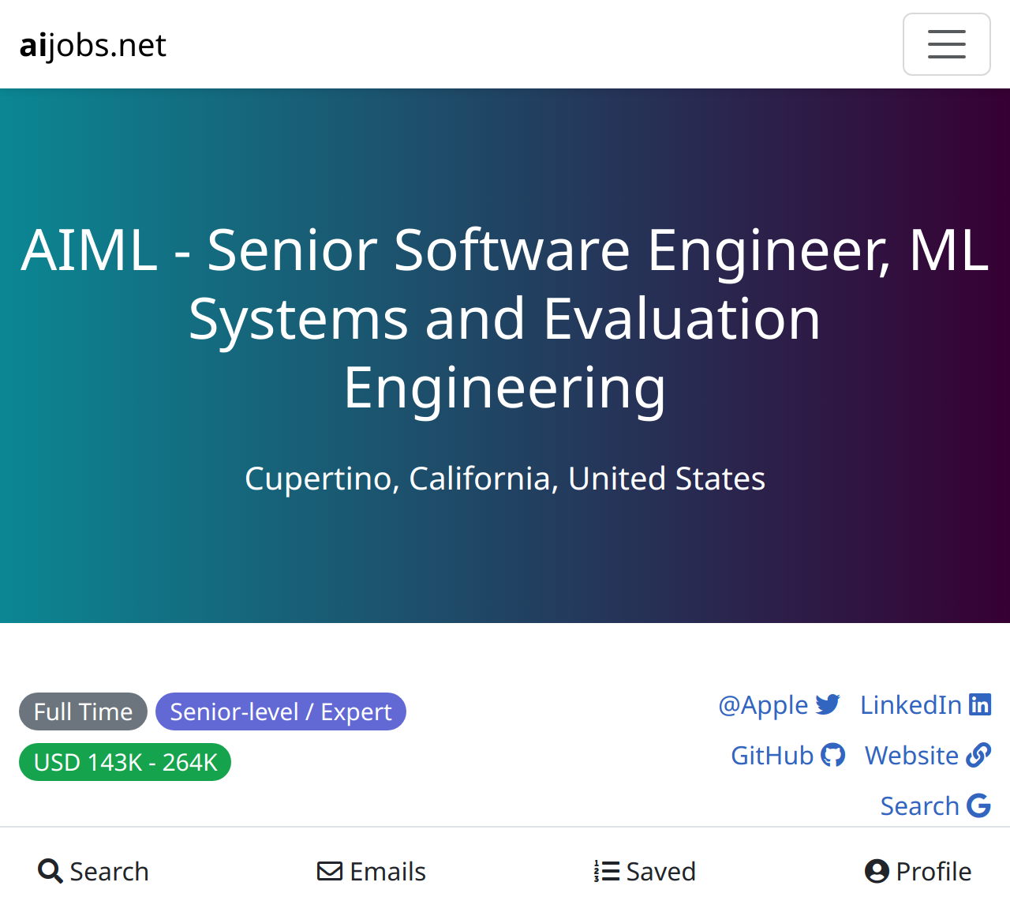Image resolution: width=1010 pixels, height=916 pixels.
Task: Click the Google G search icon
Action: [978, 805]
